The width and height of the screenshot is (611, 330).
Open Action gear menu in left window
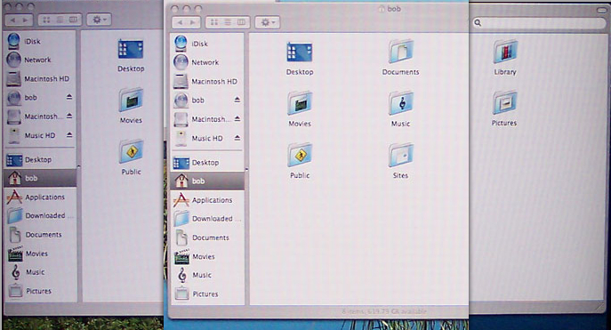pyautogui.click(x=99, y=20)
